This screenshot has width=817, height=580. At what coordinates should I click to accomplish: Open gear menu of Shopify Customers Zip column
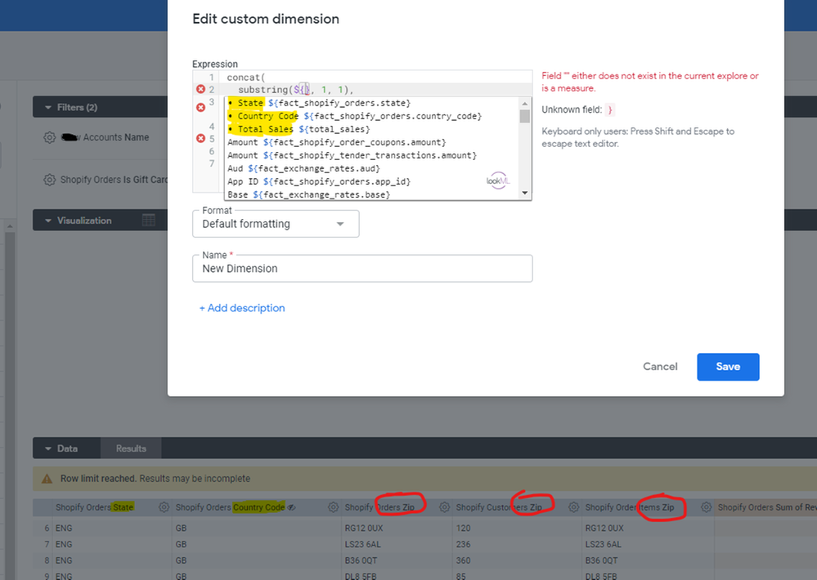point(573,507)
